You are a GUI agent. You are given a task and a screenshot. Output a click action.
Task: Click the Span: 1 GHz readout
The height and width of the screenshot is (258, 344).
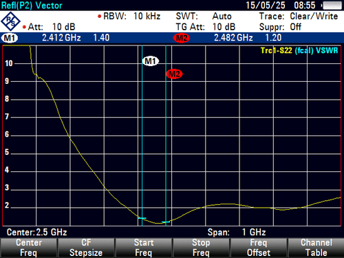click(237, 232)
